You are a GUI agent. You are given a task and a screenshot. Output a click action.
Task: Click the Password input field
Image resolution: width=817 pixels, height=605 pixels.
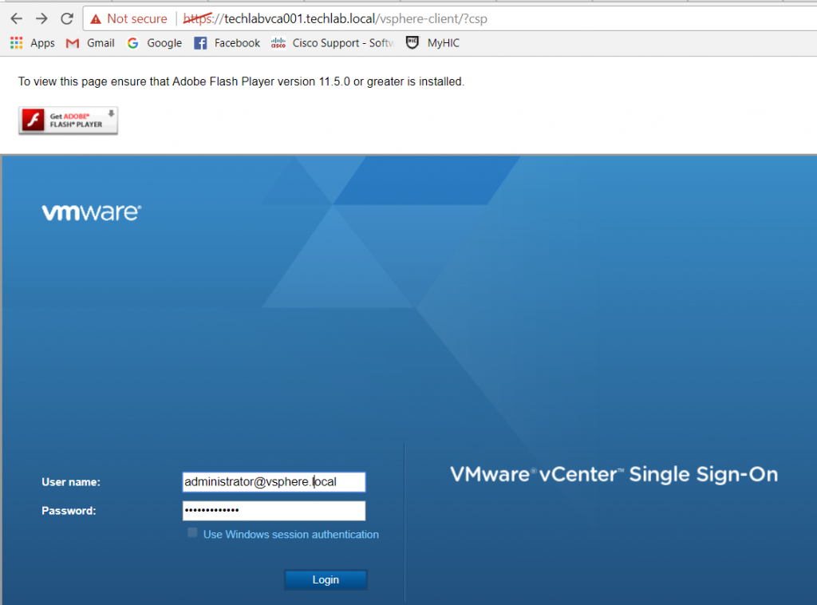pyautogui.click(x=274, y=511)
